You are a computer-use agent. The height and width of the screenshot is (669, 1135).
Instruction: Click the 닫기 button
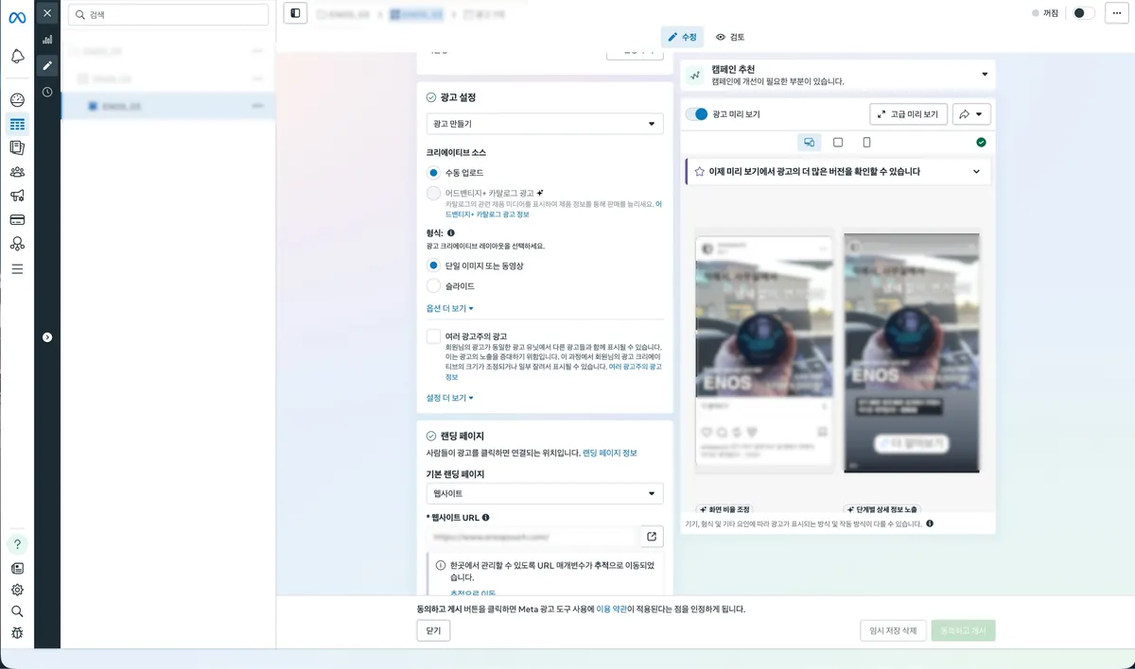(433, 630)
